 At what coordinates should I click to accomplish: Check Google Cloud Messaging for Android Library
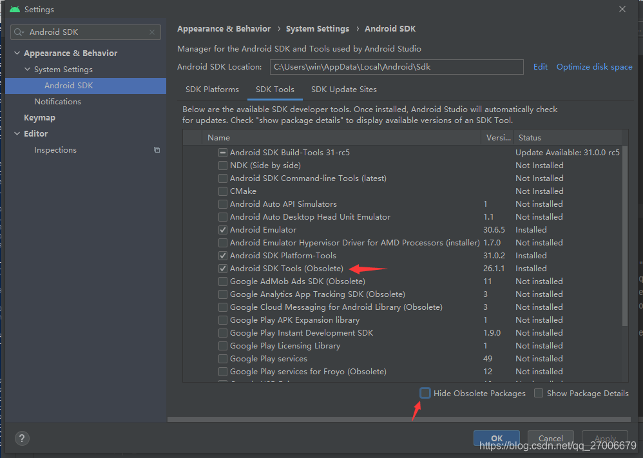[223, 307]
